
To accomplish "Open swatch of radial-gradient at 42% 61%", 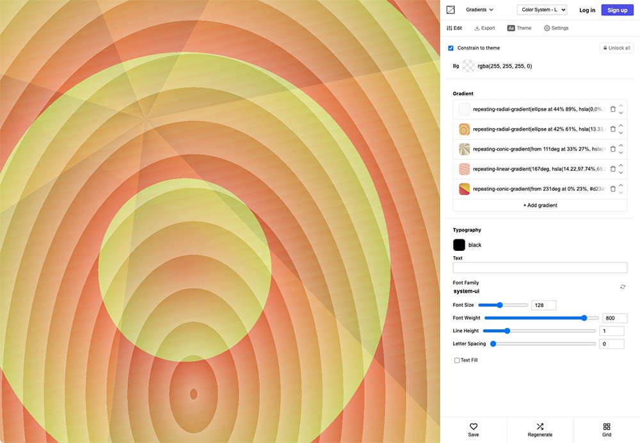I will [464, 129].
